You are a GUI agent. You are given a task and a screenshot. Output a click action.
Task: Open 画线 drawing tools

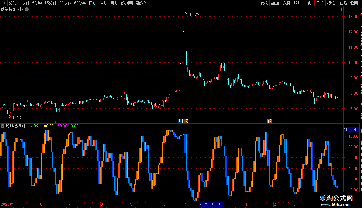(x=309, y=3)
